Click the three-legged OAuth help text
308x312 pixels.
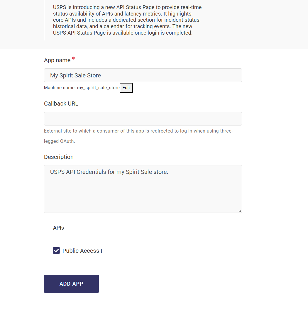pos(138,136)
